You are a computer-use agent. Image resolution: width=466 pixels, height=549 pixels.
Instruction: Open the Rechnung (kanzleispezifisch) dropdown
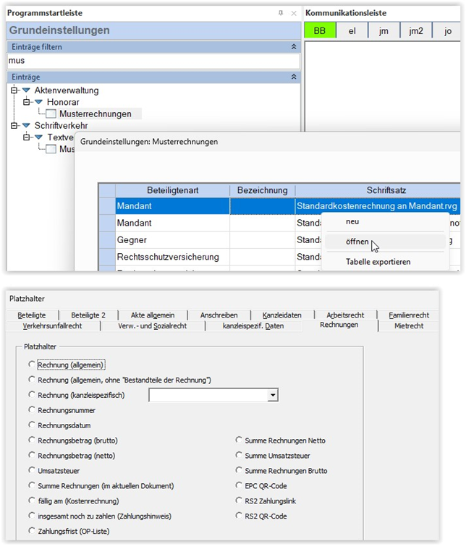click(273, 395)
